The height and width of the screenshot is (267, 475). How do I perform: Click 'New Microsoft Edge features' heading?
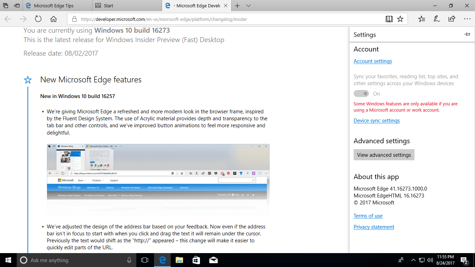[x=91, y=80]
